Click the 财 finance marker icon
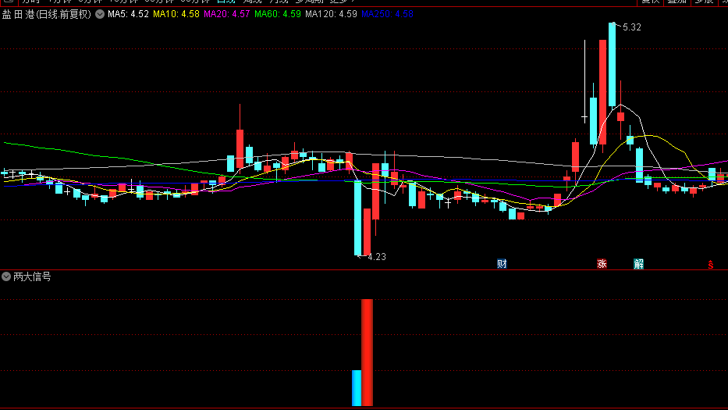This screenshot has width=728, height=410. click(x=502, y=264)
